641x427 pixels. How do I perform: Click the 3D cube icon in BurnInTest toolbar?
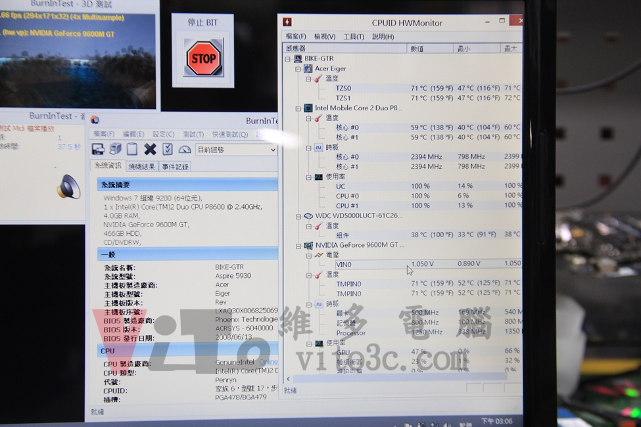116,148
